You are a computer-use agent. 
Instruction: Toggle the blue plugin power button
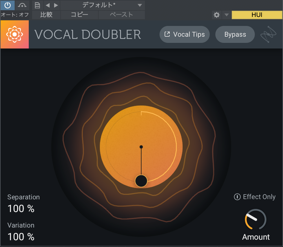point(8,5)
